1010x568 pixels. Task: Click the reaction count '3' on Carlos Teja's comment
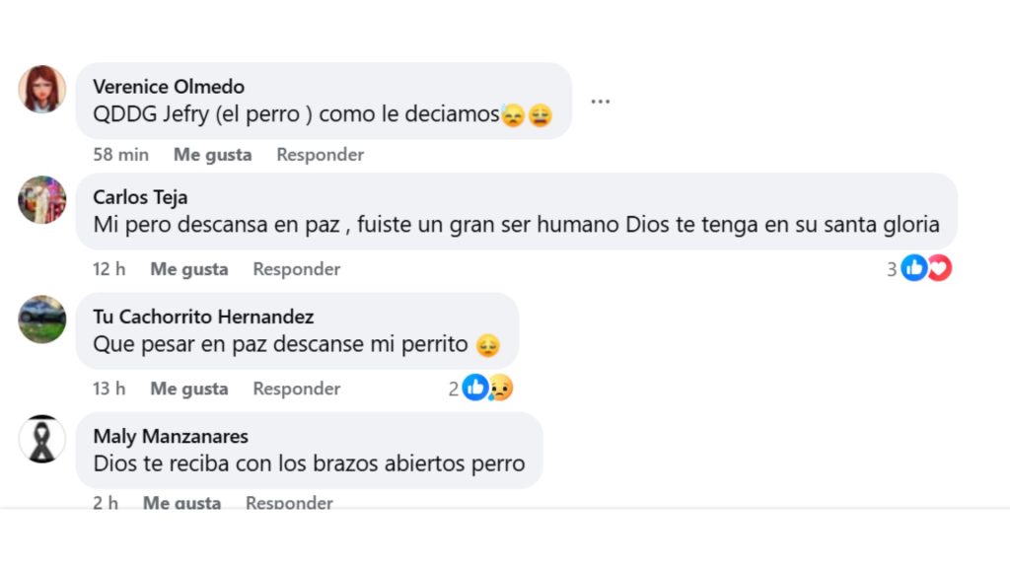pyautogui.click(x=893, y=266)
